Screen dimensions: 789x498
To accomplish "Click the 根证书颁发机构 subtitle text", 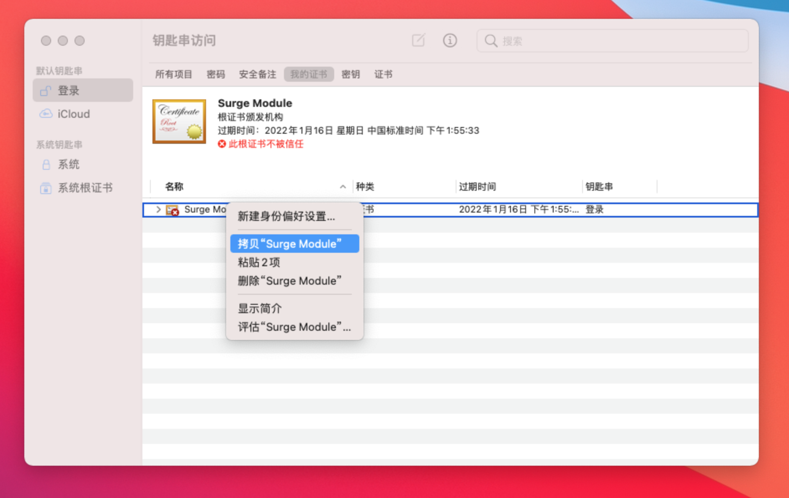I will [250, 117].
